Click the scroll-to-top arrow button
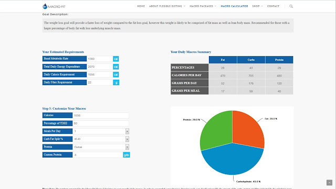Image resolution: width=336 pixels, height=189 pixels. [329, 183]
